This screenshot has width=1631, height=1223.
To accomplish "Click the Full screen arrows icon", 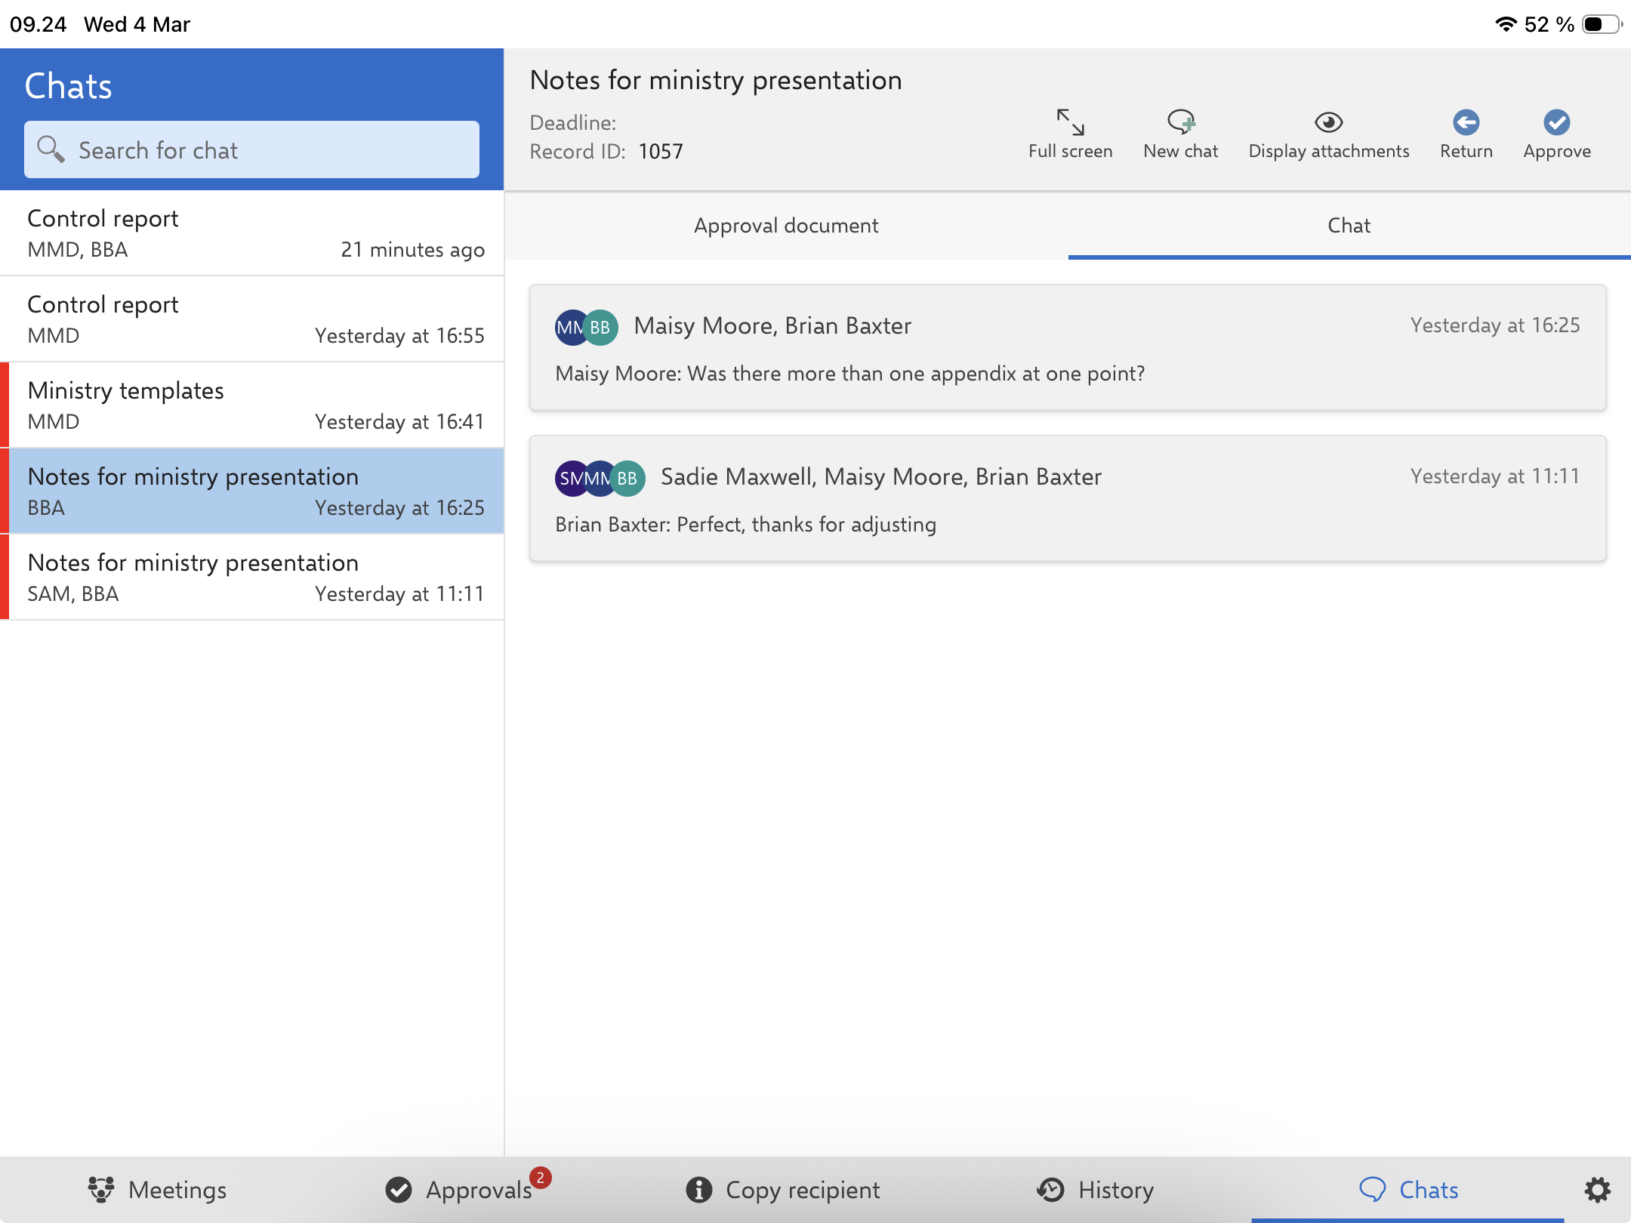I will [1070, 122].
